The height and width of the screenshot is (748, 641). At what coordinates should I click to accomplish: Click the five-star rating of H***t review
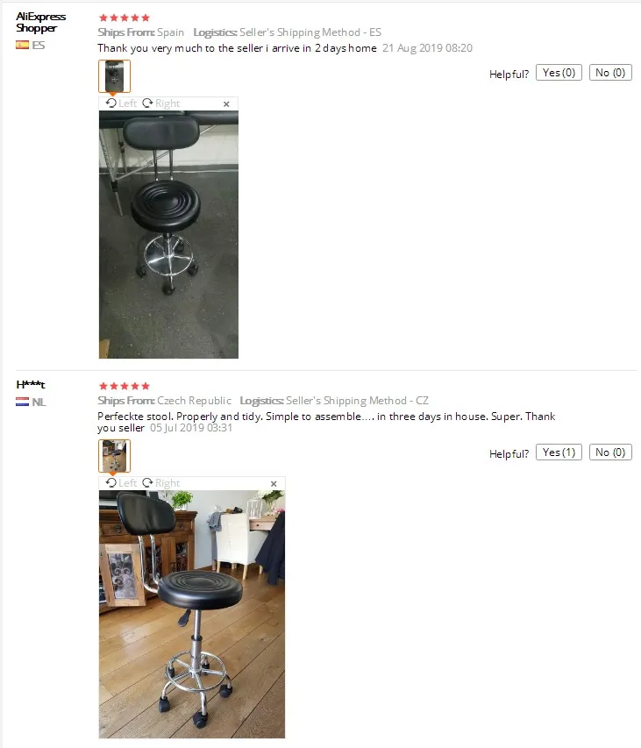pos(125,386)
